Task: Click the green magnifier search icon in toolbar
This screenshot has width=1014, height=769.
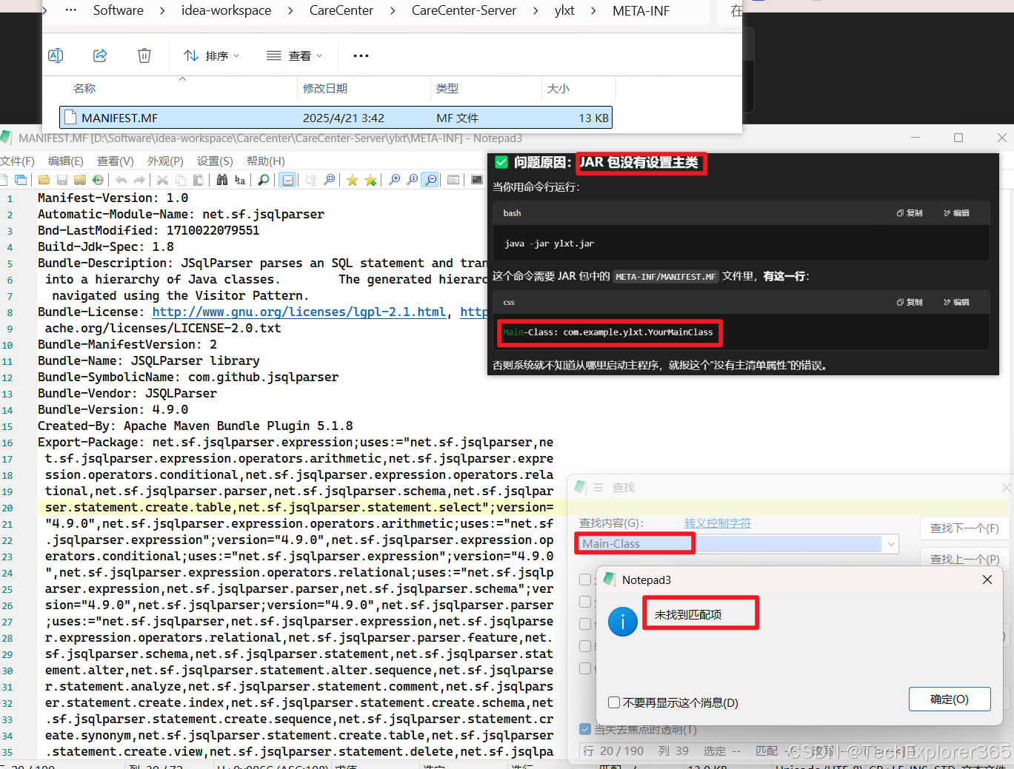Action: click(264, 180)
